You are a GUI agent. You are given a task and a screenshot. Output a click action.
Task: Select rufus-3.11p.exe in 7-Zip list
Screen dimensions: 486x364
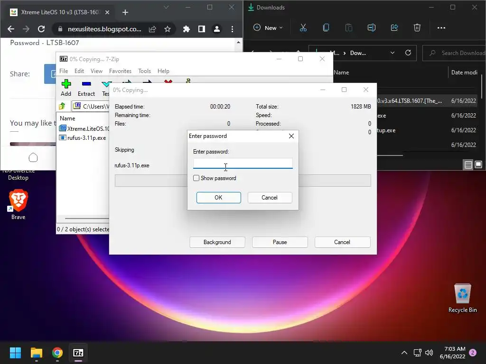click(83, 138)
